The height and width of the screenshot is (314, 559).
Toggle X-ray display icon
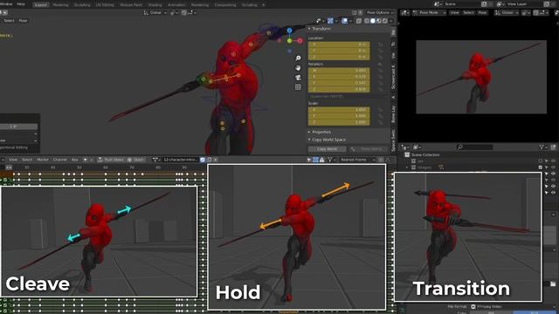[x=359, y=21]
